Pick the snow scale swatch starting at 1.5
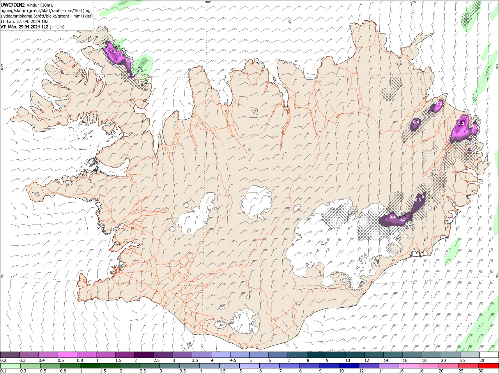The width and height of the screenshot is (499, 374). [125, 355]
